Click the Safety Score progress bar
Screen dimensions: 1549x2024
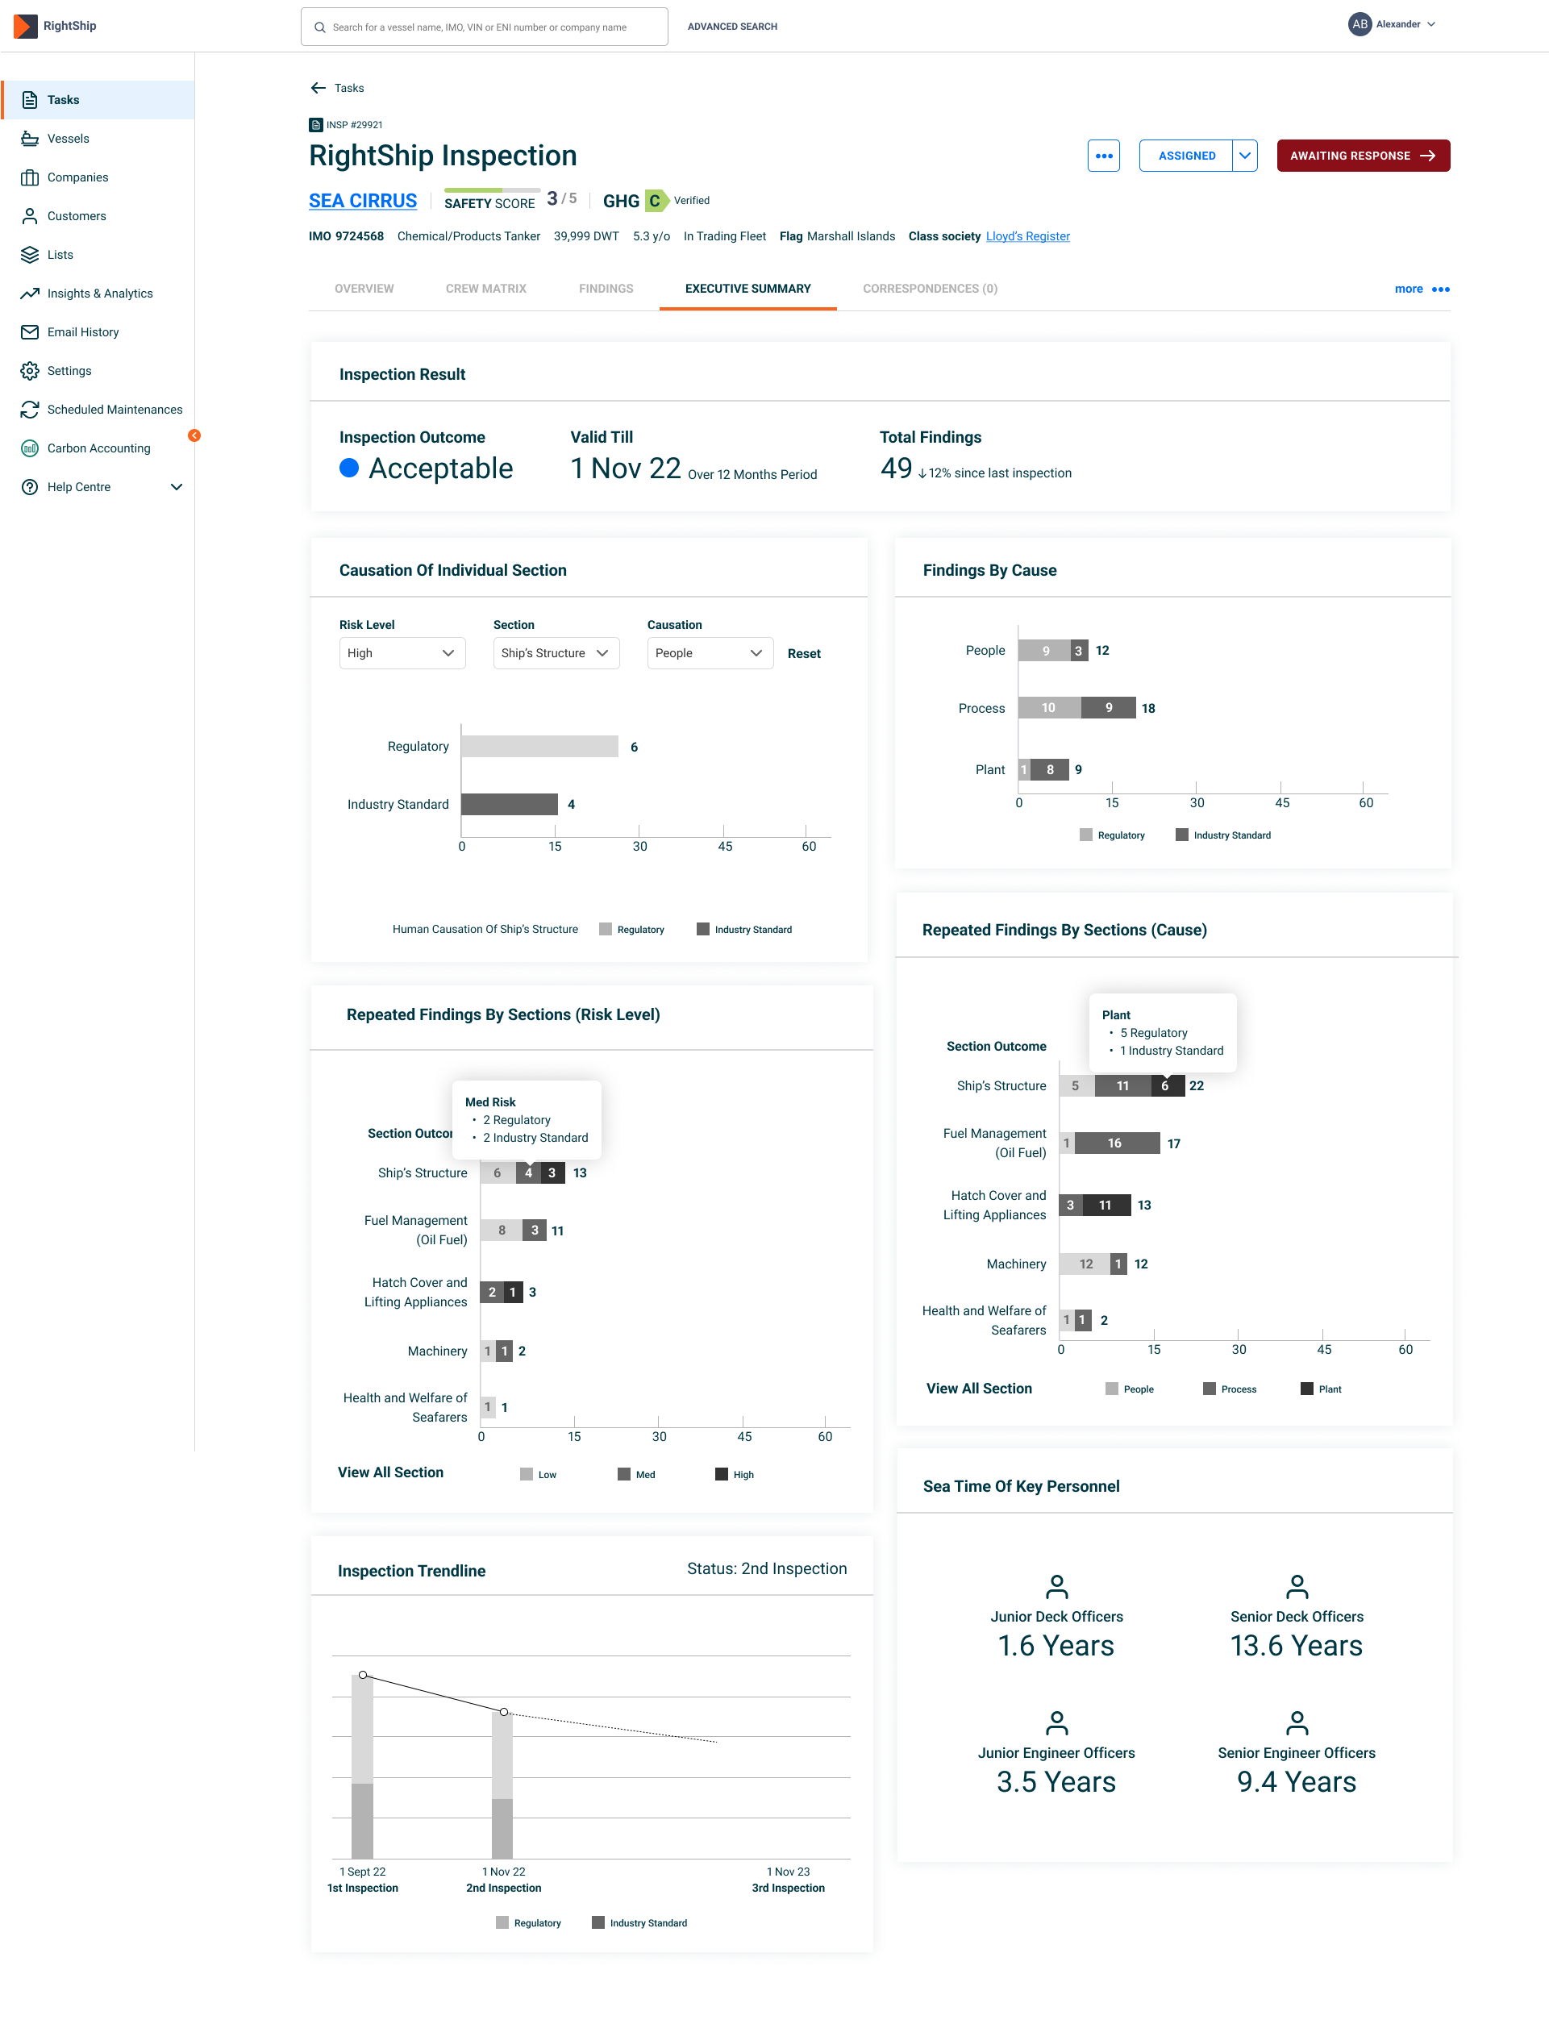tap(493, 191)
